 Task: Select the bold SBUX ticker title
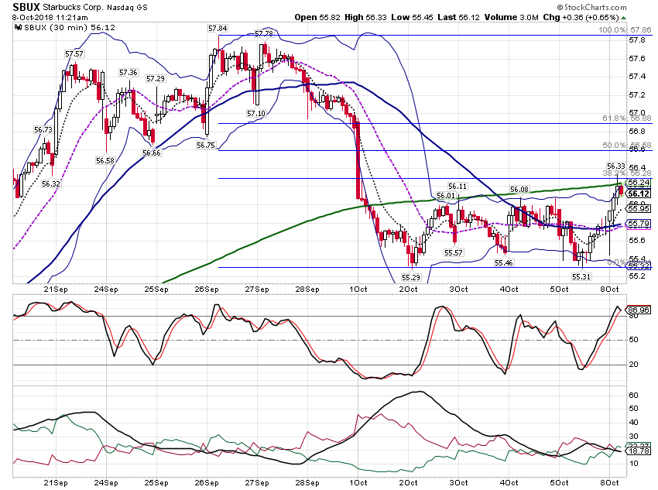[x=26, y=7]
